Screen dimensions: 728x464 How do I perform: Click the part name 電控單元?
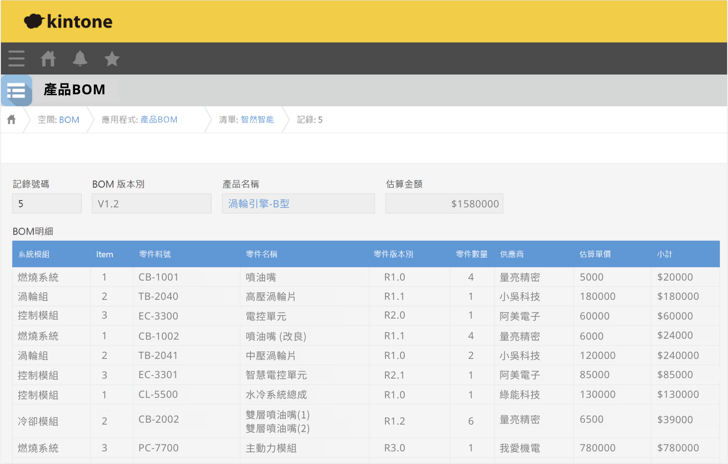[266, 316]
